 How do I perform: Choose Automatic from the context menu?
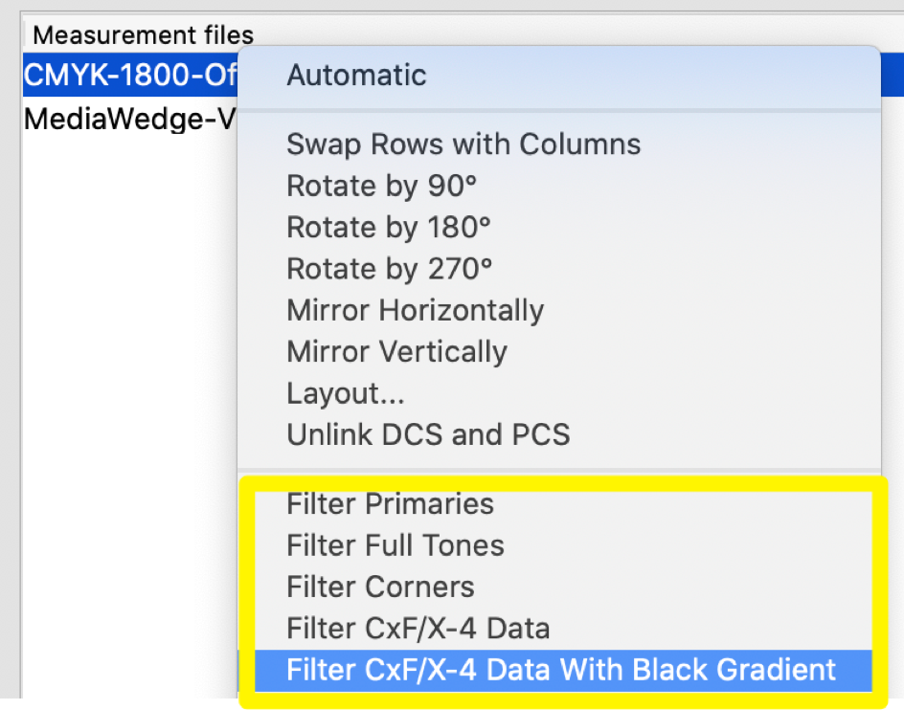[x=558, y=75]
